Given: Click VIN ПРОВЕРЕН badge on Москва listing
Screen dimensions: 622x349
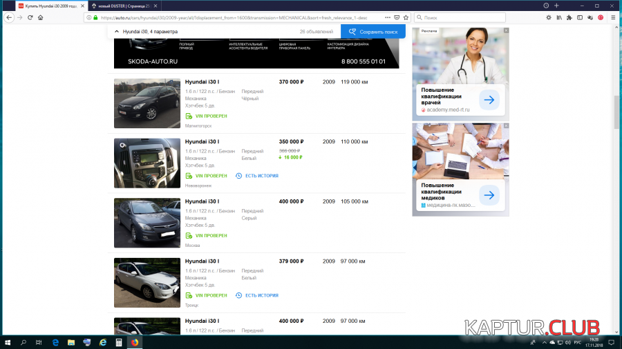Looking at the screenshot, I should tap(206, 235).
